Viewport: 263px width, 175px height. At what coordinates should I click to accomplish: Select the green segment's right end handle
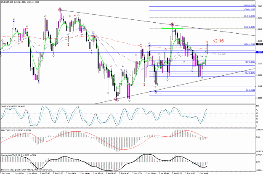182,28
